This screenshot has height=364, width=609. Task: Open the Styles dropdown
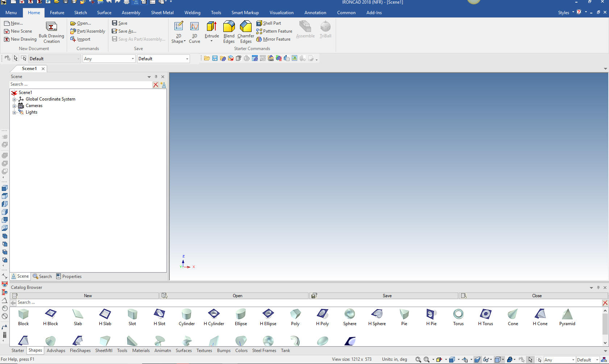pyautogui.click(x=566, y=13)
